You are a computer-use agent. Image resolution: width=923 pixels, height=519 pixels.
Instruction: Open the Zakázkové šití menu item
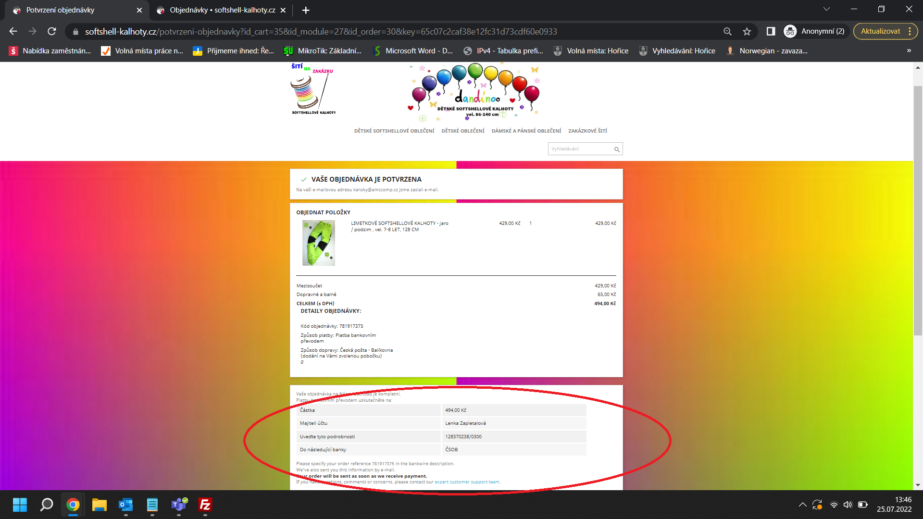587,131
